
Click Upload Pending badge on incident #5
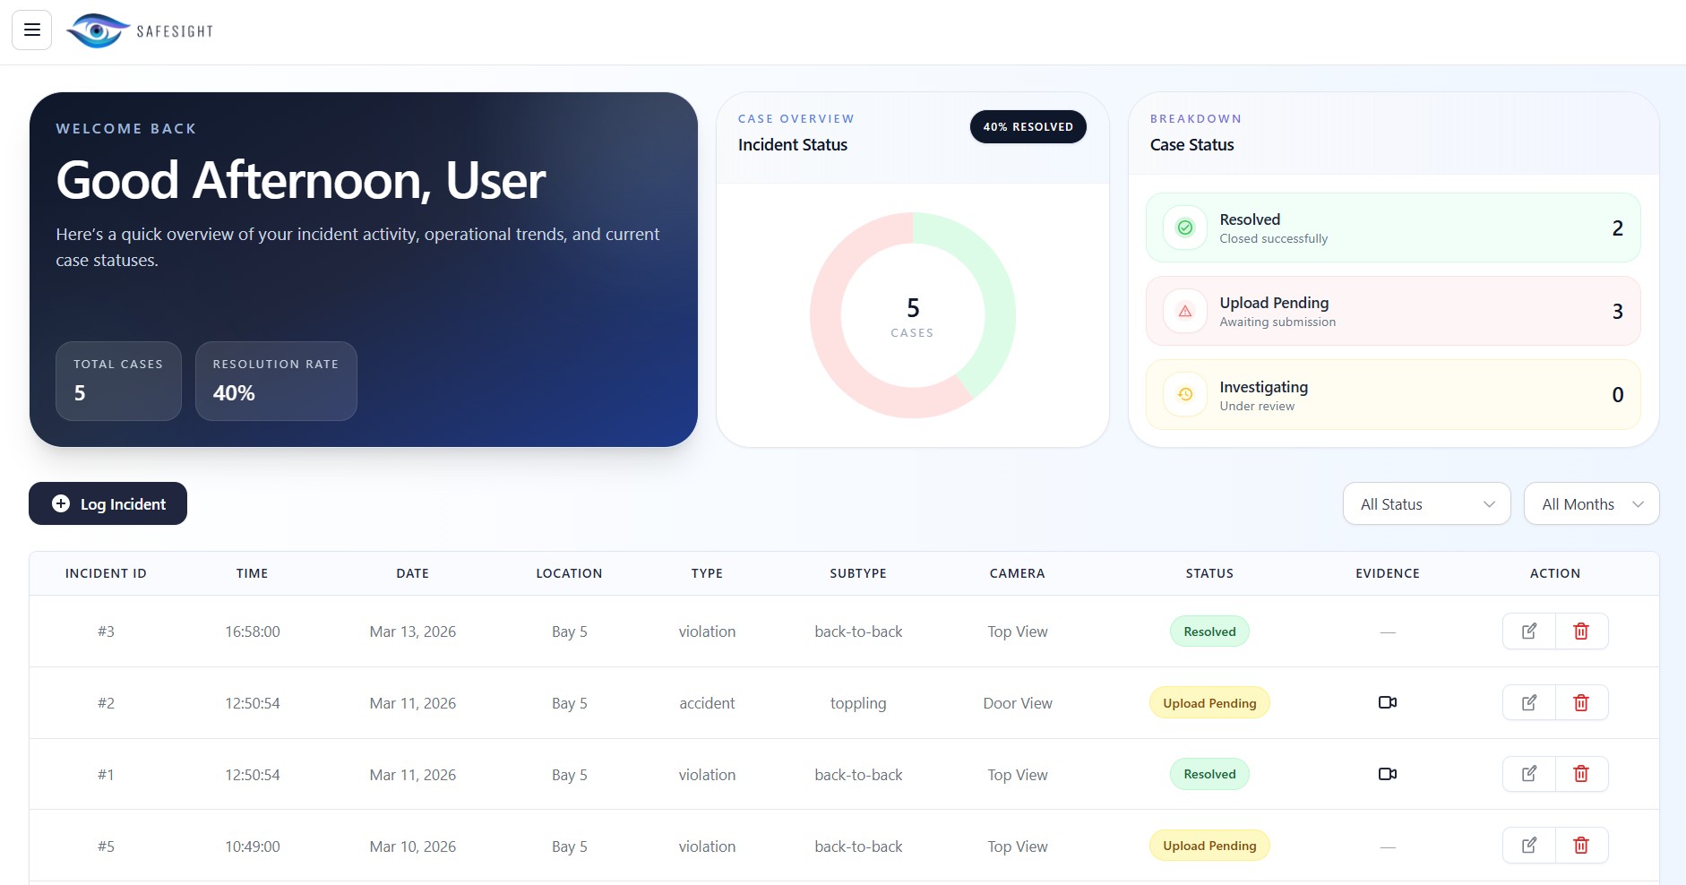click(1210, 846)
